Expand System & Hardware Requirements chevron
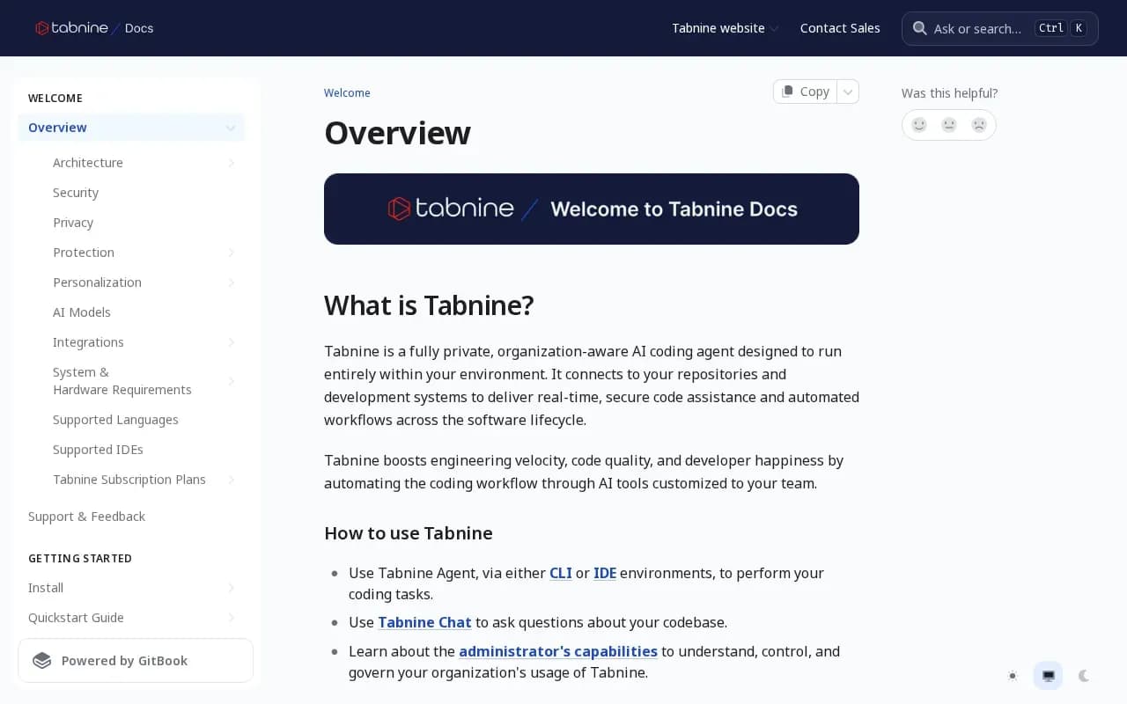The width and height of the screenshot is (1127, 704). (232, 381)
